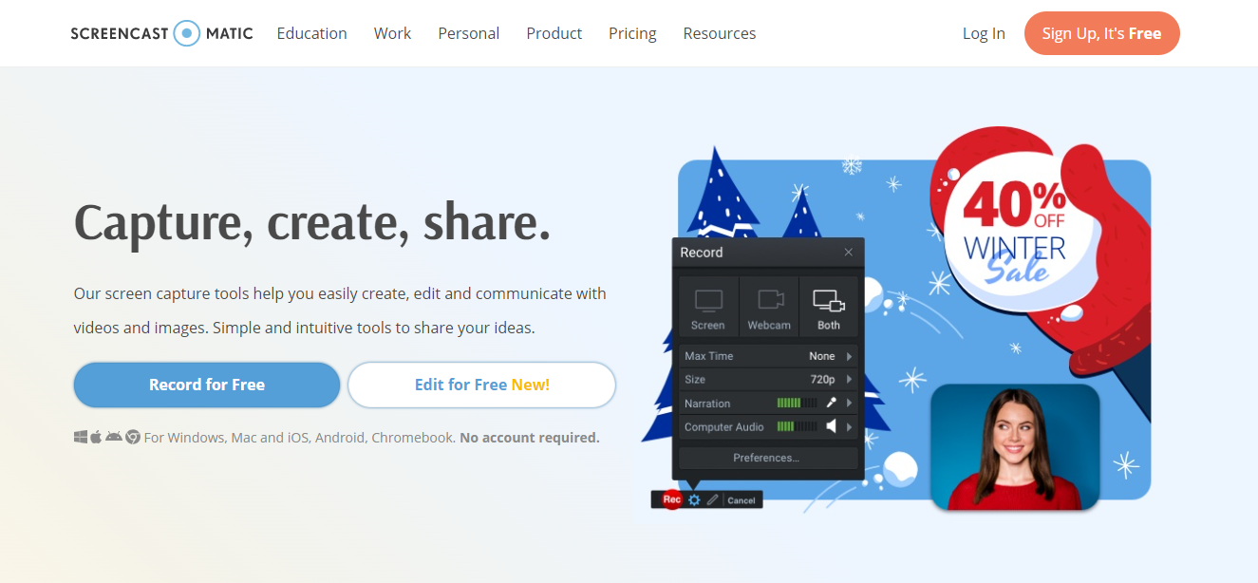Open the Resources menu

tap(720, 33)
